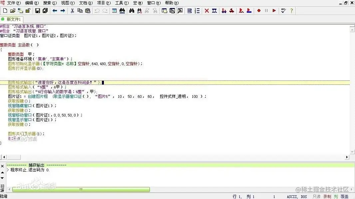Viewport: 355px width, 199px height.
Task: Play the recorded macro with the red triangle
Action: [x=274, y=11]
